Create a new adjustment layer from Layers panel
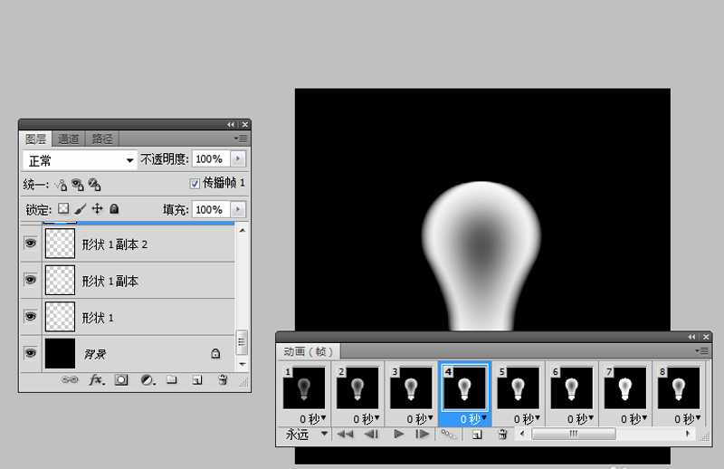 click(x=148, y=381)
